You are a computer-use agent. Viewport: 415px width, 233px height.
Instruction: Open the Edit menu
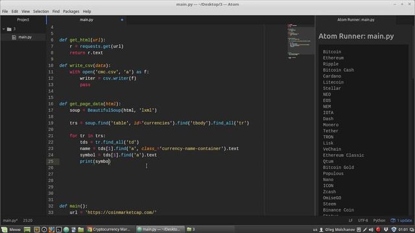pyautogui.click(x=15, y=12)
